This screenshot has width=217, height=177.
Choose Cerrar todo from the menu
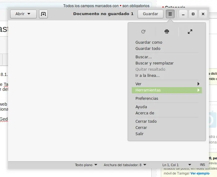point(167,122)
